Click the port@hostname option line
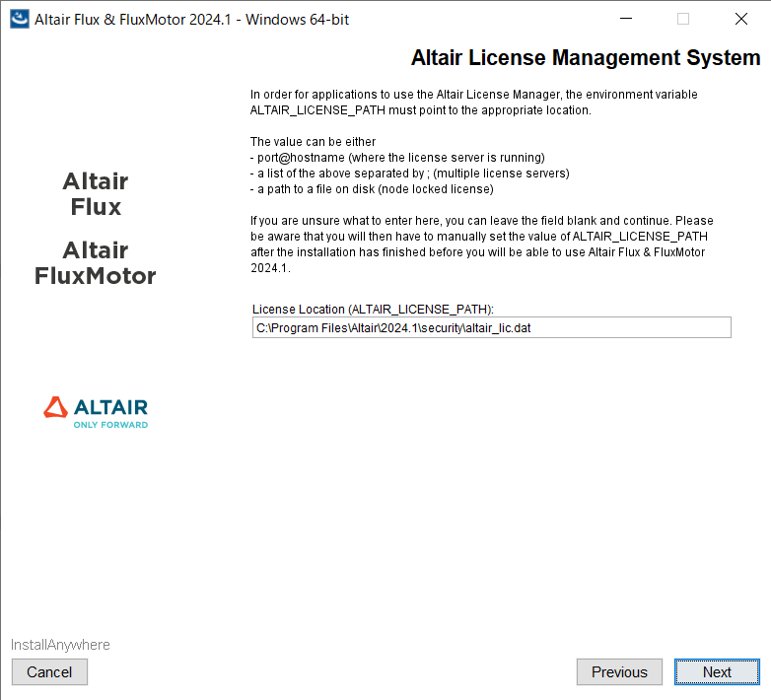 (x=396, y=158)
